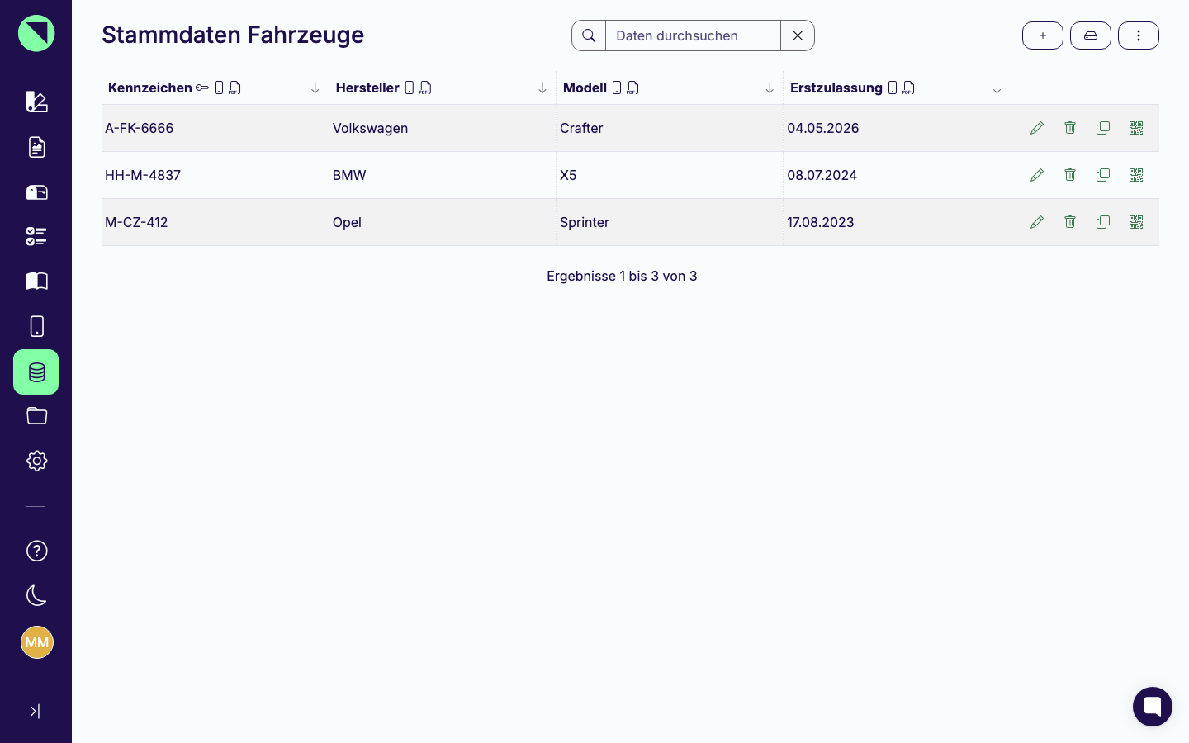This screenshot has height=743, width=1189.
Task: Edit the M-CZ-412 vehicle row
Action: (1037, 222)
